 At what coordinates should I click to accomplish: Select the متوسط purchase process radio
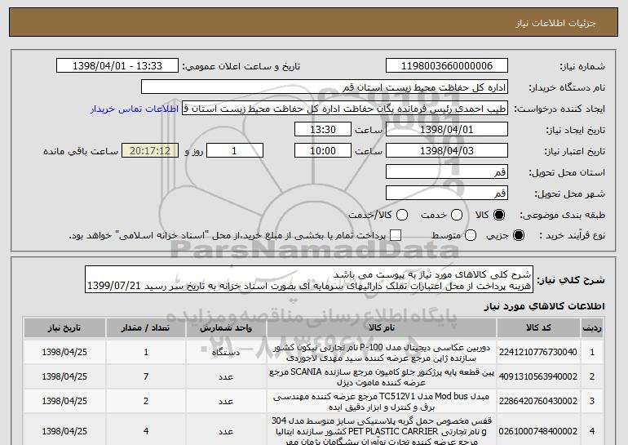click(471, 236)
